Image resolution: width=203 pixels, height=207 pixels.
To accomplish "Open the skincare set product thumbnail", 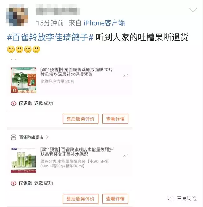I will (x=23, y=160).
